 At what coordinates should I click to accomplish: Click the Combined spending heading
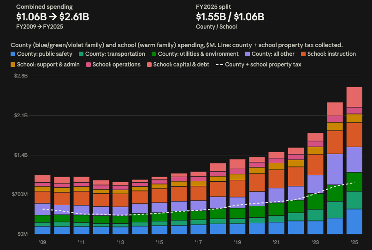[44, 7]
